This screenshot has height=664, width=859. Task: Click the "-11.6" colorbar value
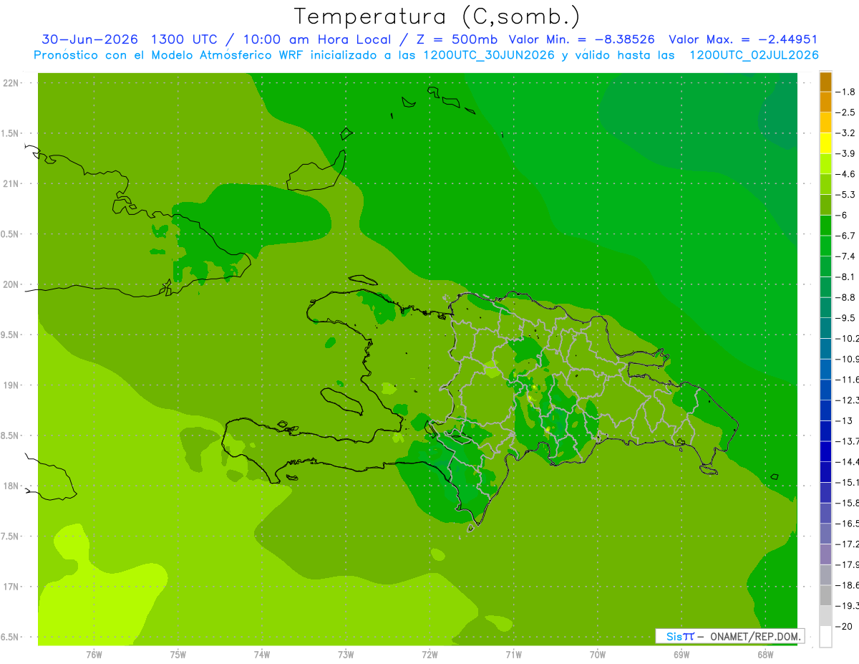click(x=847, y=379)
